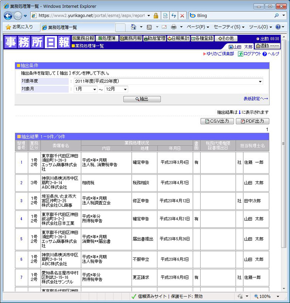Viewport: 290px width, 303px height.
Task: Click the stop loading X icon
Action: click(182, 16)
